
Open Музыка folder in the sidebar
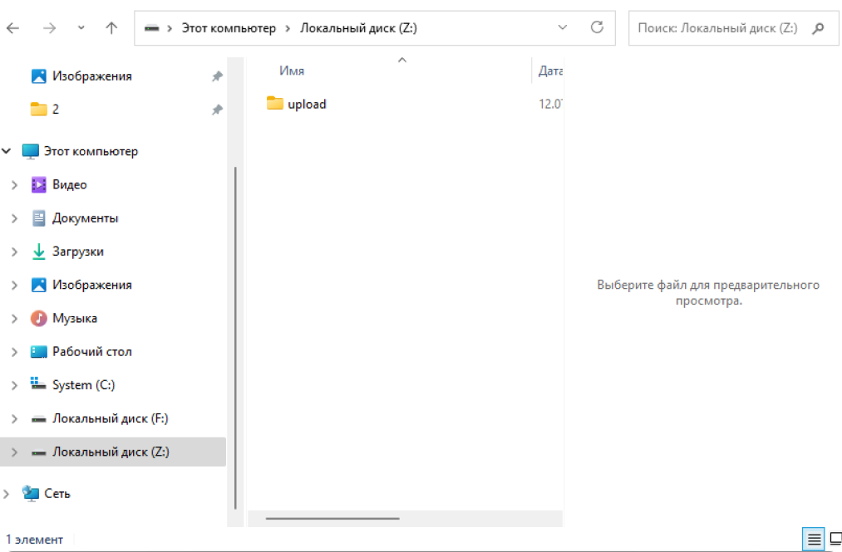(74, 318)
